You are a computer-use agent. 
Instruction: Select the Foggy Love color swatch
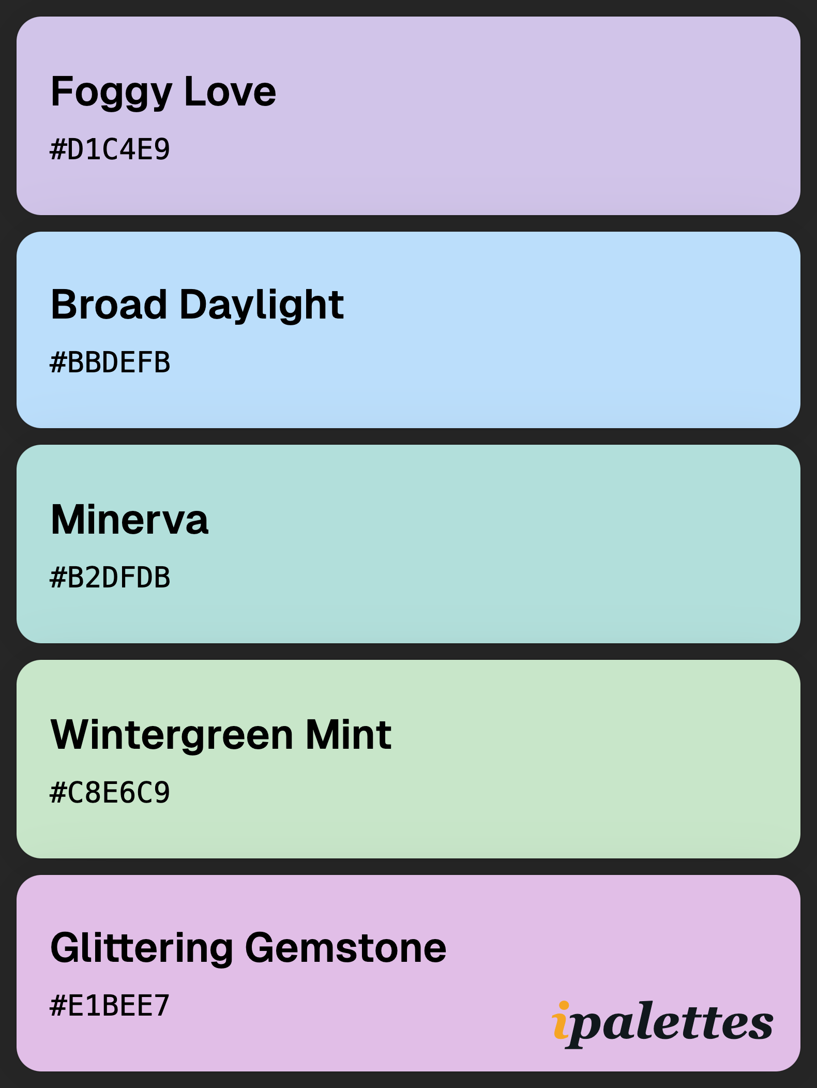click(x=408, y=116)
